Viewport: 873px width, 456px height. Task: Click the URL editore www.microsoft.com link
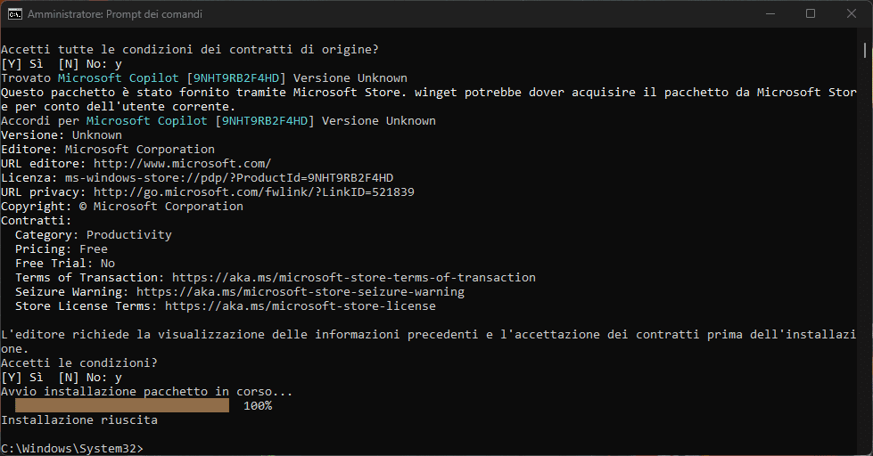(x=182, y=164)
